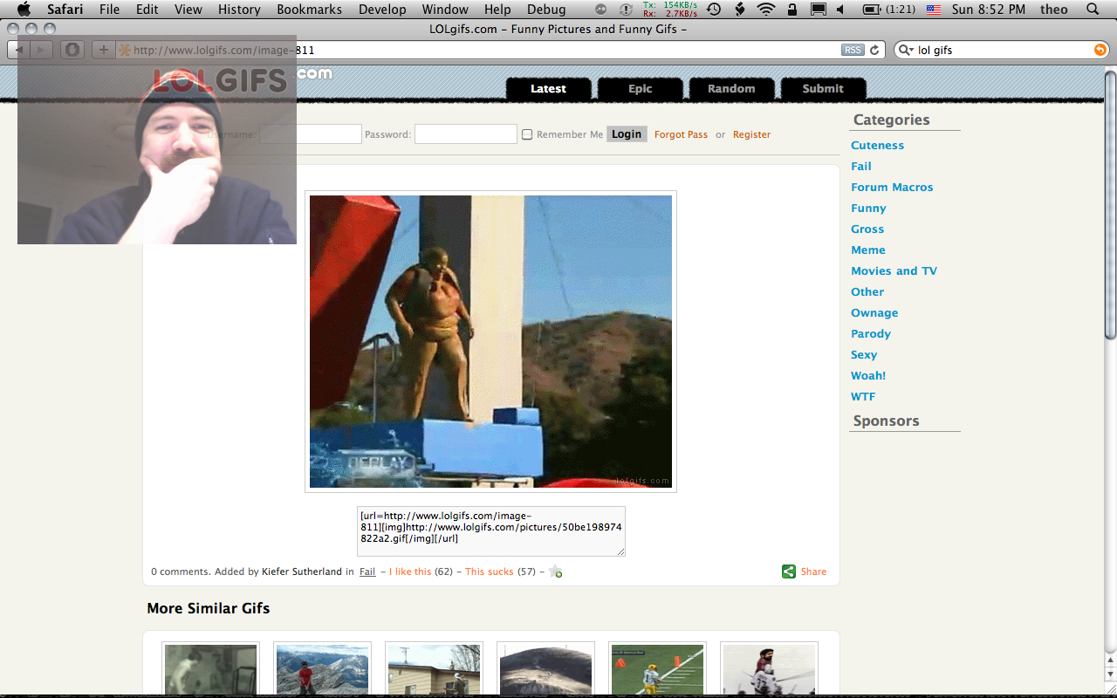Open Time Machine icon in menu bar
This screenshot has width=1117, height=698.
point(714,10)
